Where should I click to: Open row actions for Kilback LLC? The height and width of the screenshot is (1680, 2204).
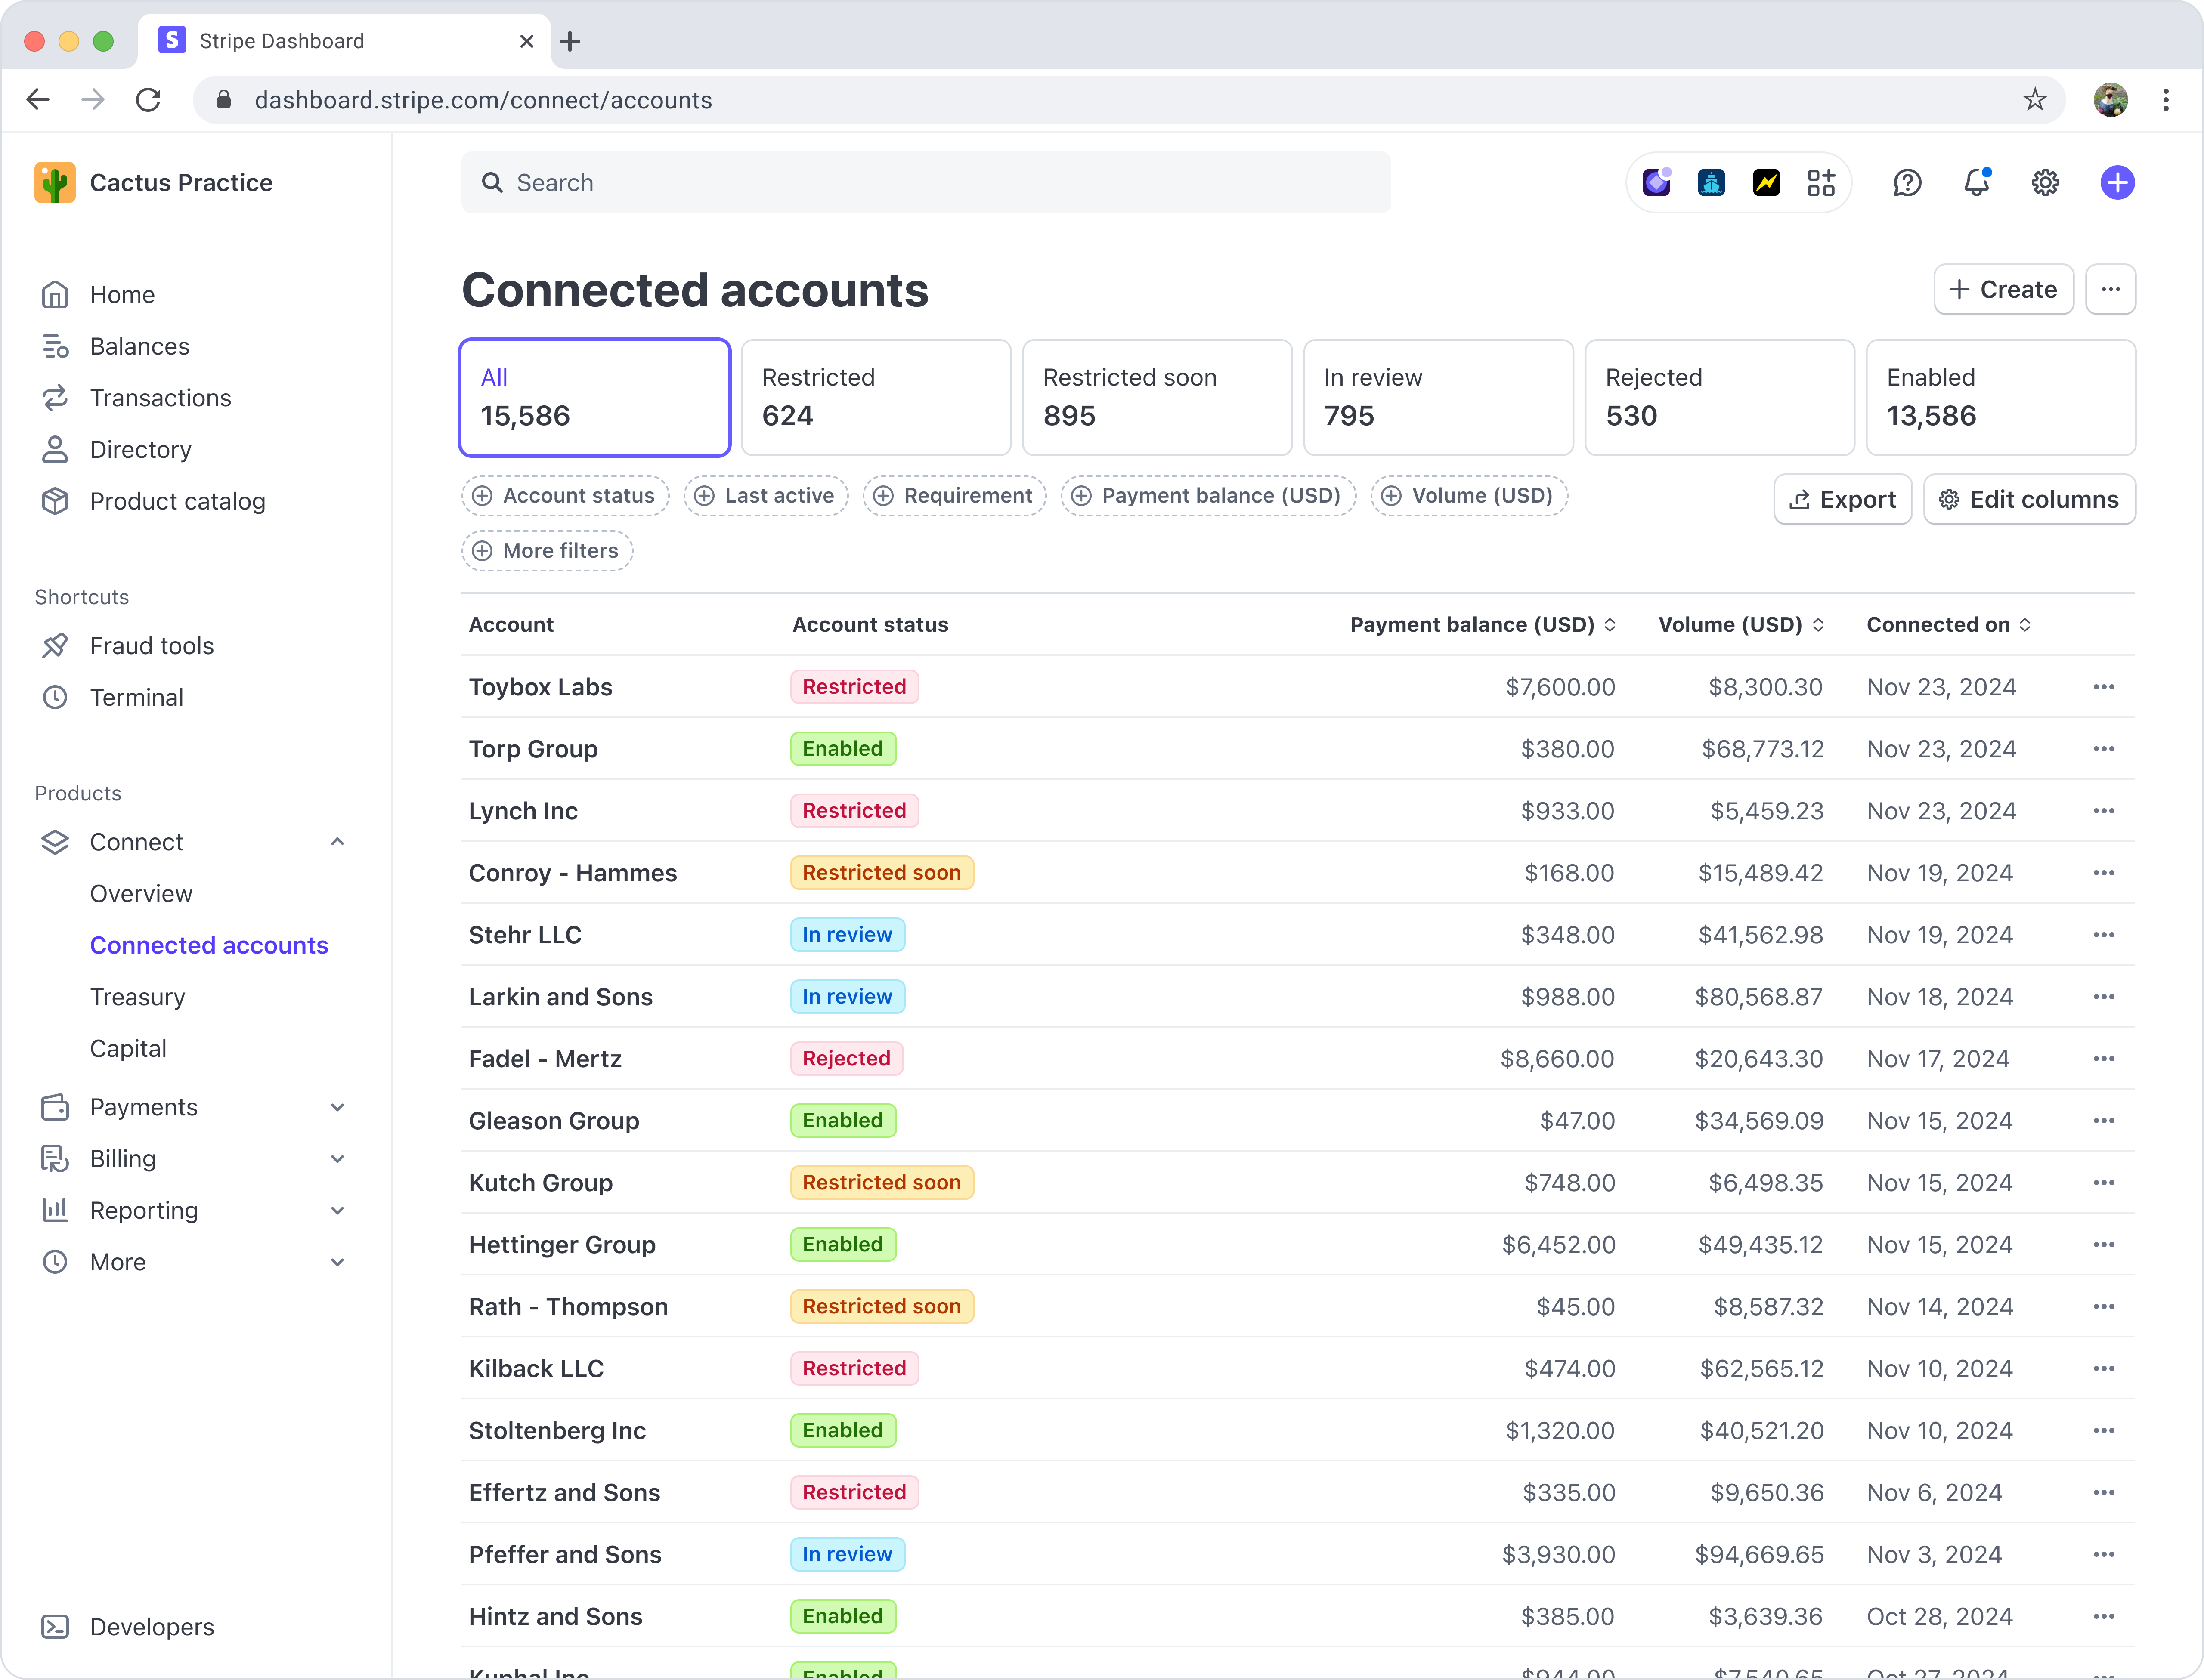pos(2104,1369)
